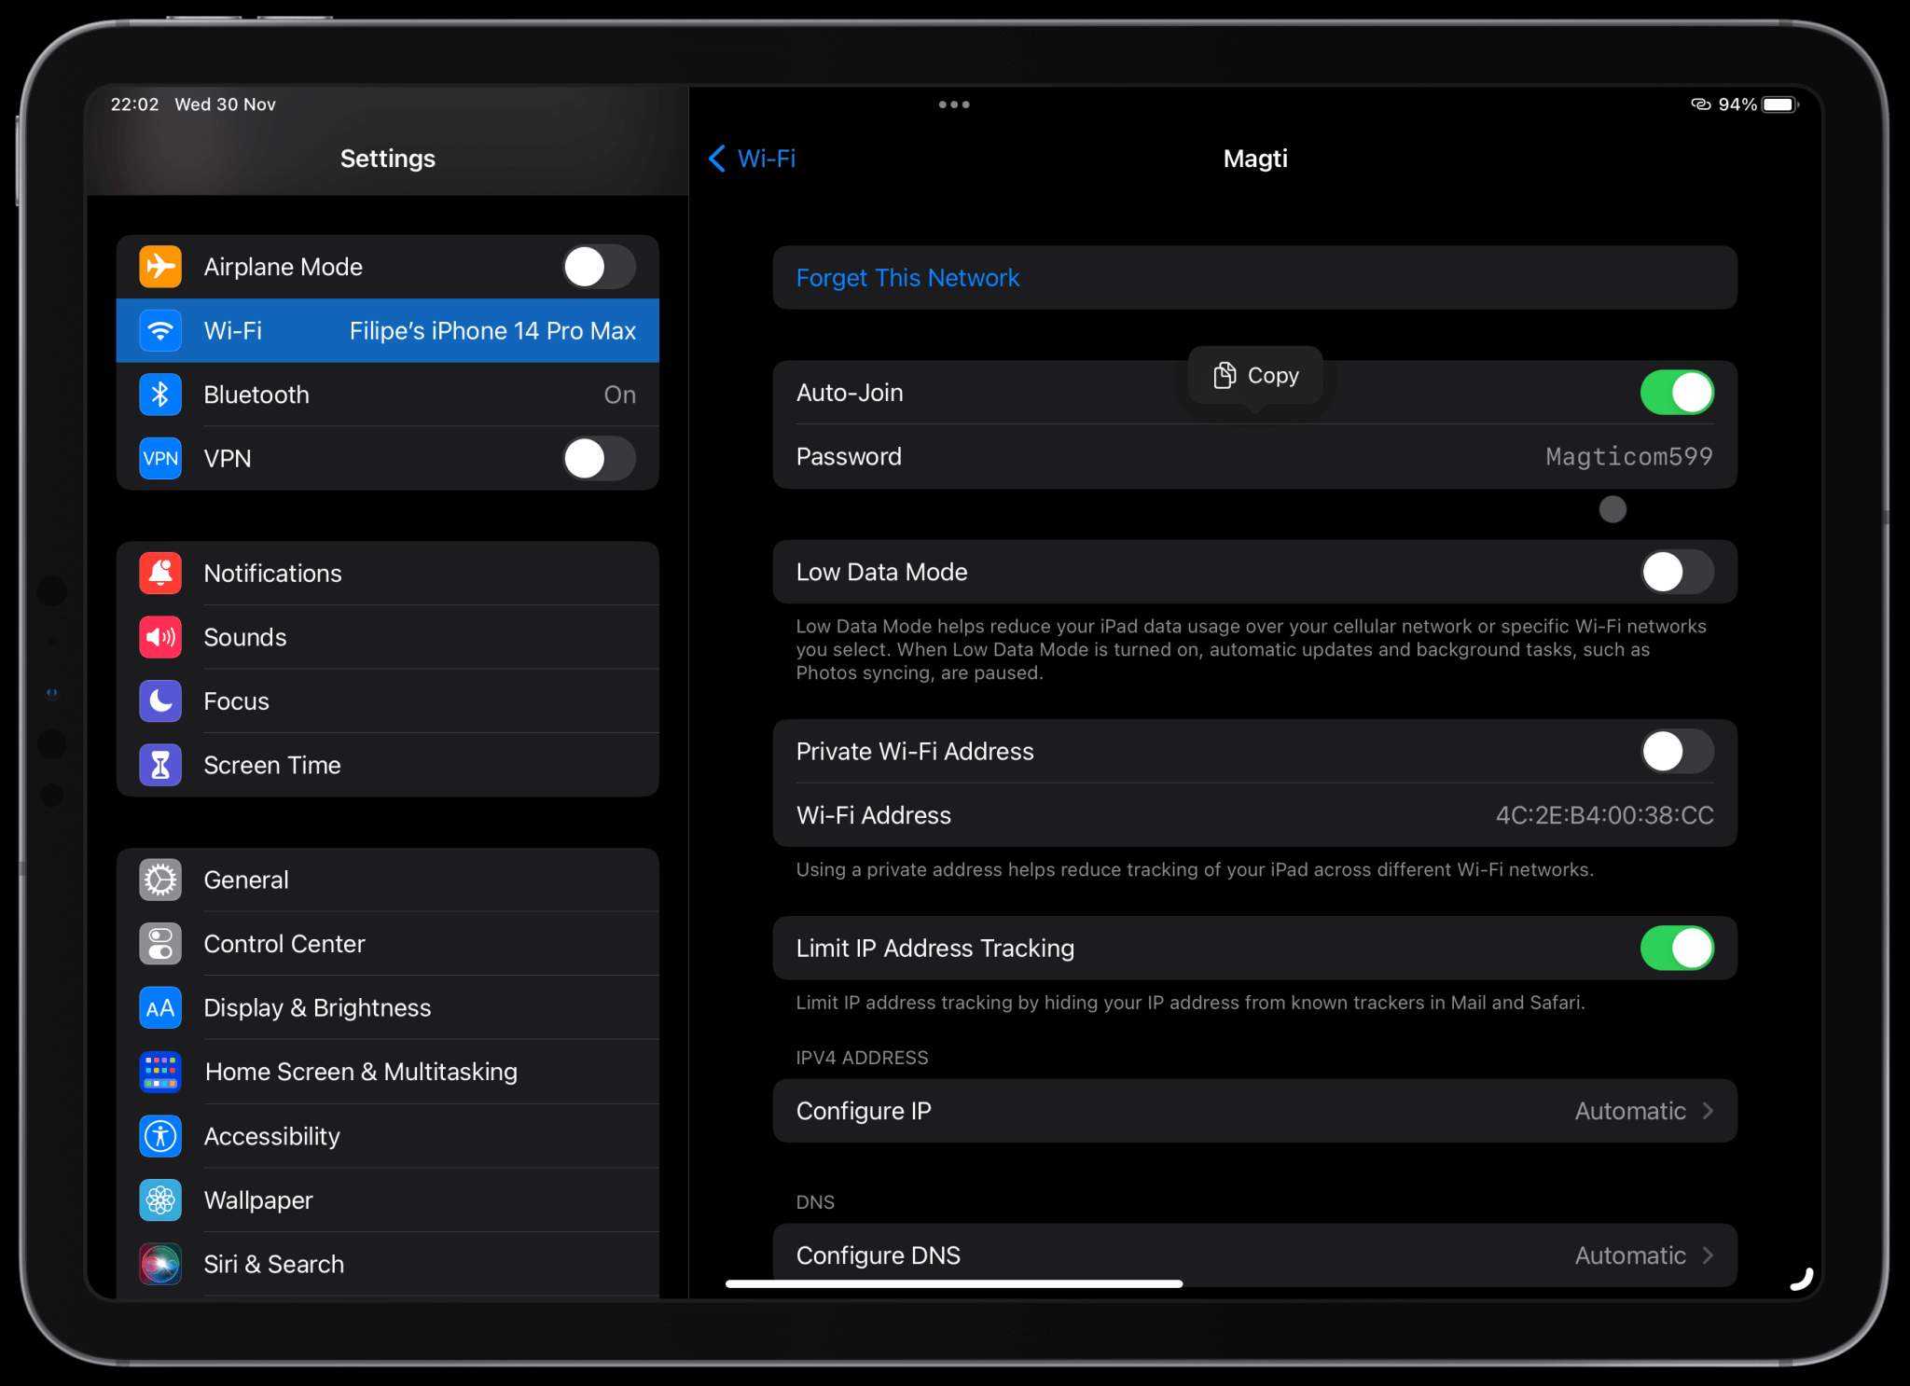Tap the three-dot multitasking indicator
This screenshot has width=1910, height=1386.
coord(953,104)
